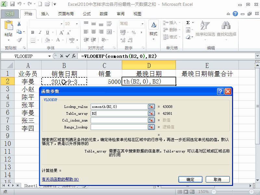Click the Lookup_value input field
This screenshot has height=195, width=260.
coord(119,107)
